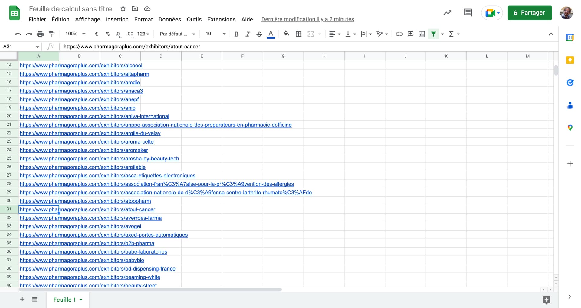Open the font Par défaut dropdown
Viewport: 581px width, 308px height.
[178, 34]
